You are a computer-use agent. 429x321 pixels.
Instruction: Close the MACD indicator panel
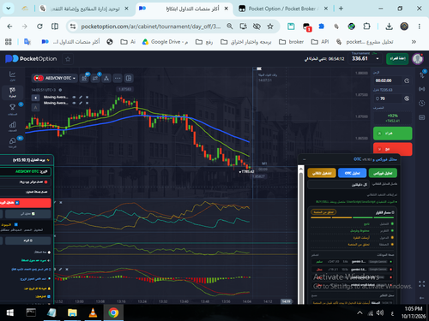[x=67, y=269]
